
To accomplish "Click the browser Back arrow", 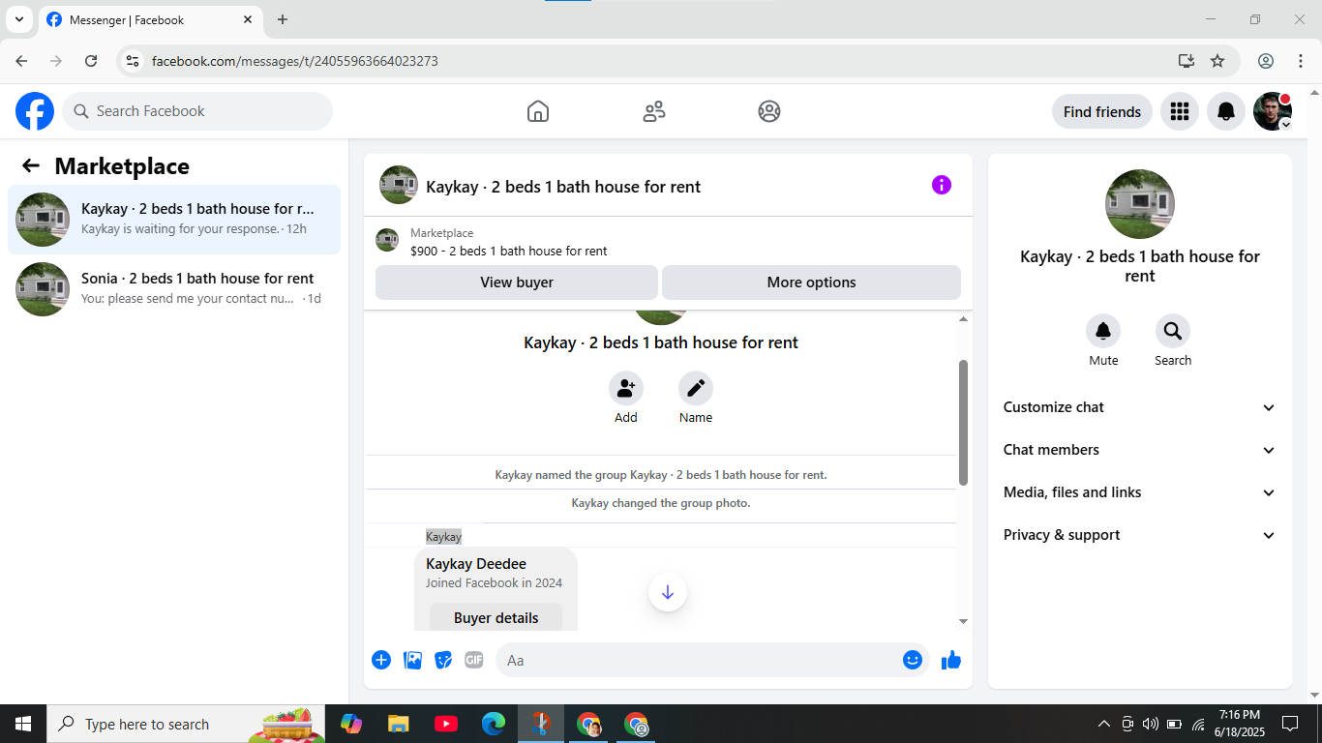I will (21, 61).
